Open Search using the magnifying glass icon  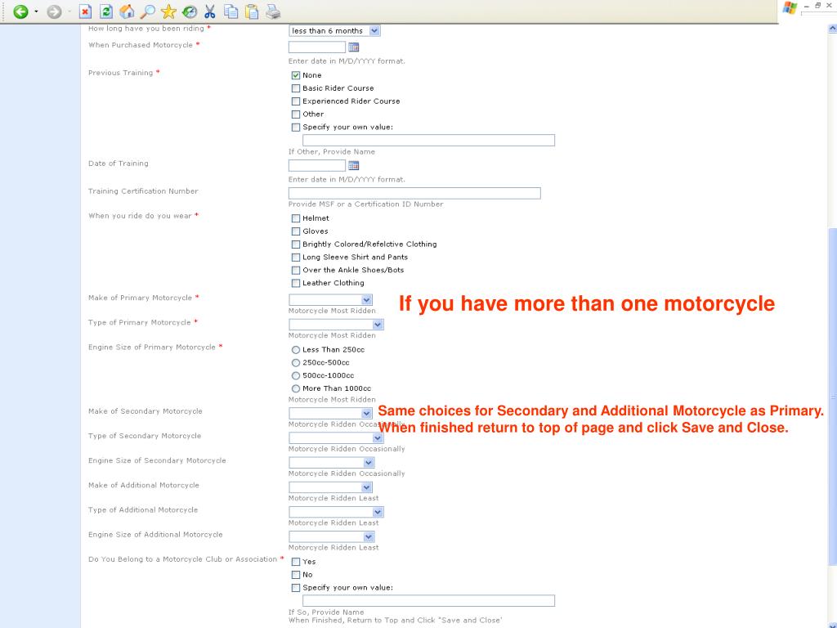coord(148,11)
